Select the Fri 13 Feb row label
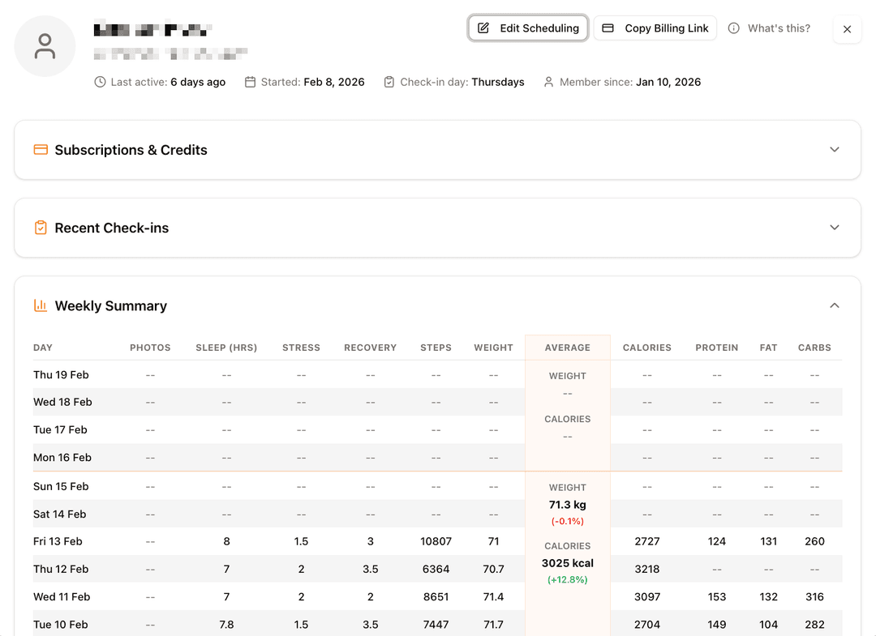 coord(58,541)
